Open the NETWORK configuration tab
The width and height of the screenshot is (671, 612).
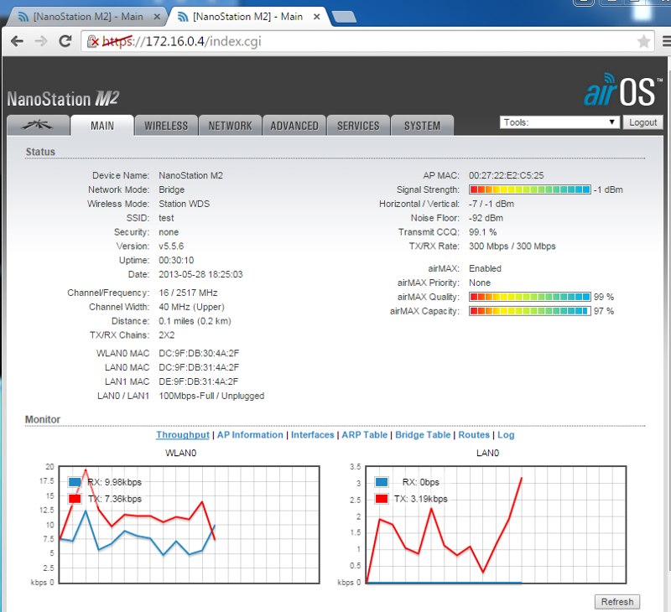coord(230,125)
